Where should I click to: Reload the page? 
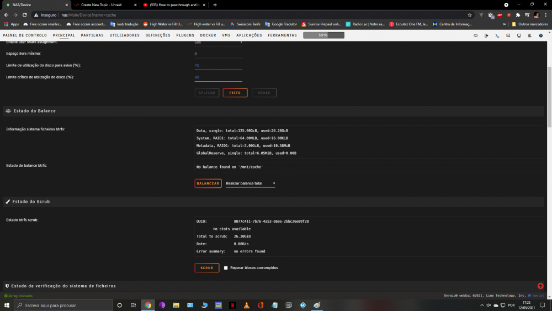click(25, 15)
